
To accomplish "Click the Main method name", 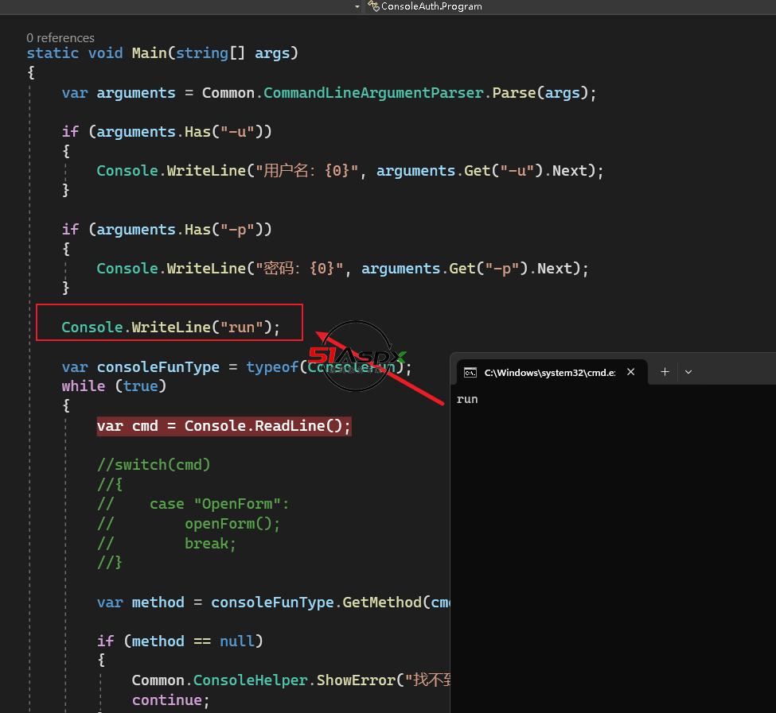I will pyautogui.click(x=149, y=53).
